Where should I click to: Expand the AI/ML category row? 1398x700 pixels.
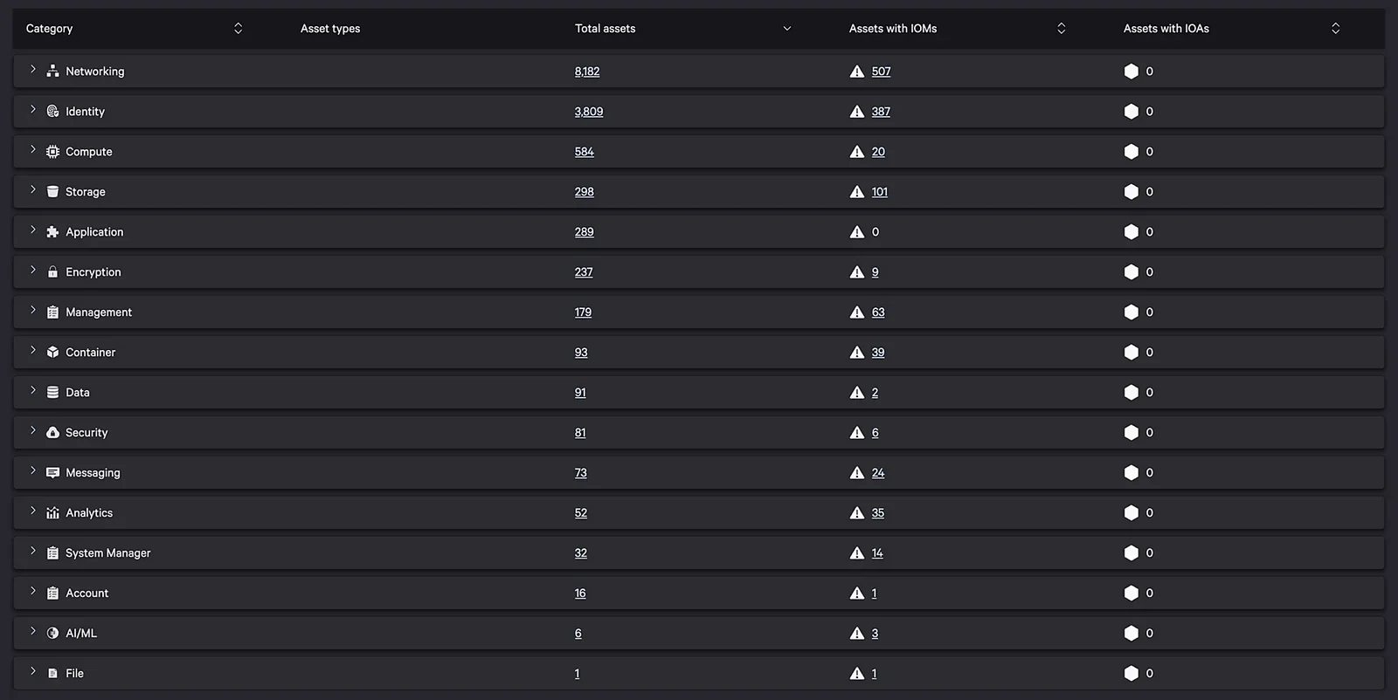point(33,632)
